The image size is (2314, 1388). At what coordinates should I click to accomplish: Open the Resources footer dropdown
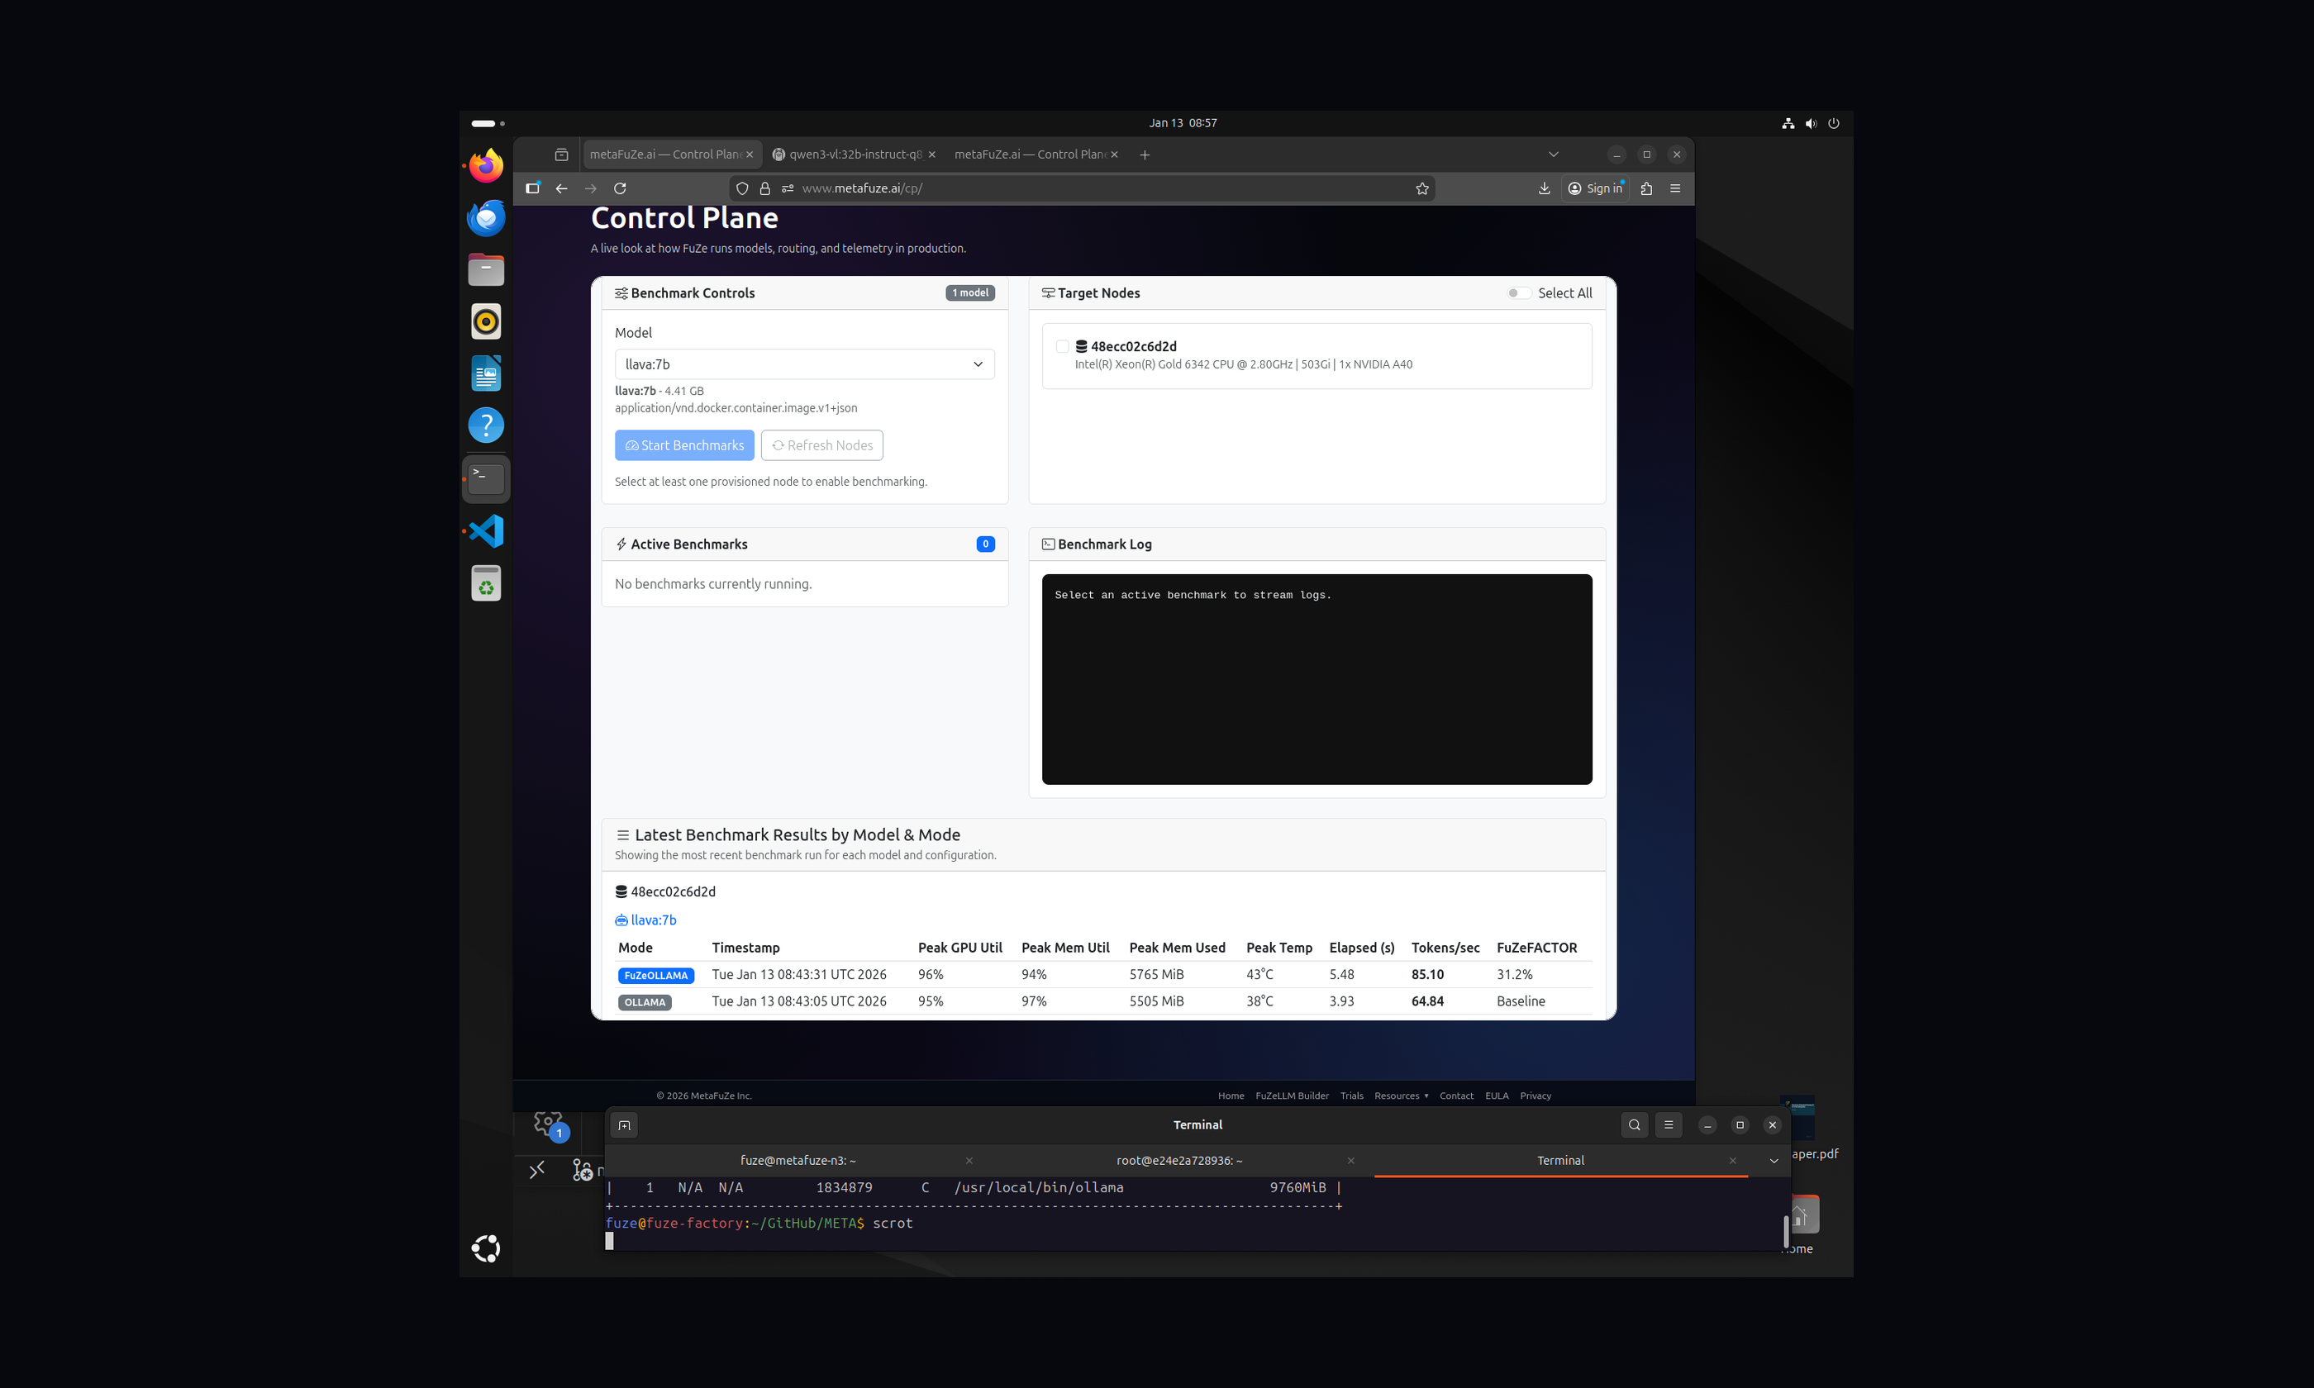(x=1400, y=1096)
